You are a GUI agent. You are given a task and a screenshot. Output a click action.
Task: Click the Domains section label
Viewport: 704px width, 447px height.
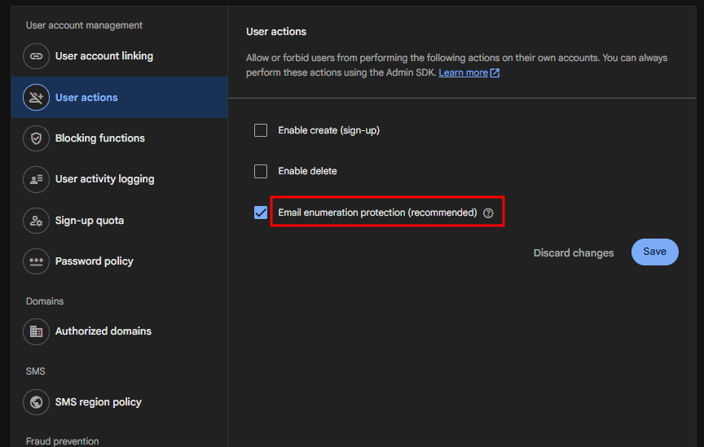tap(45, 301)
